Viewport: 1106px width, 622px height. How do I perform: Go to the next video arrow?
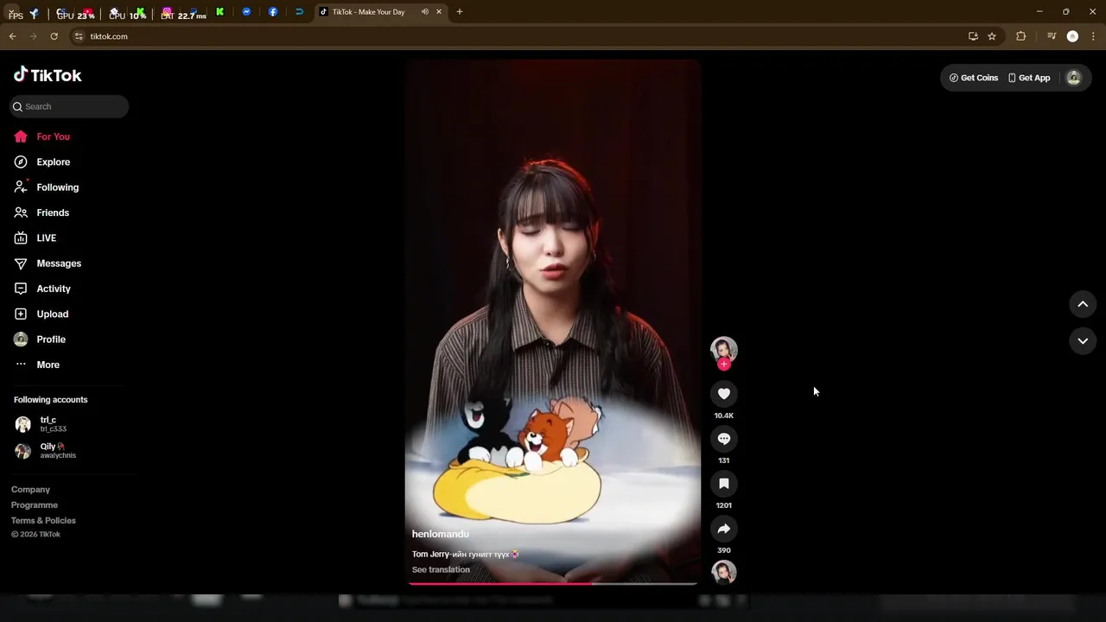(1083, 341)
